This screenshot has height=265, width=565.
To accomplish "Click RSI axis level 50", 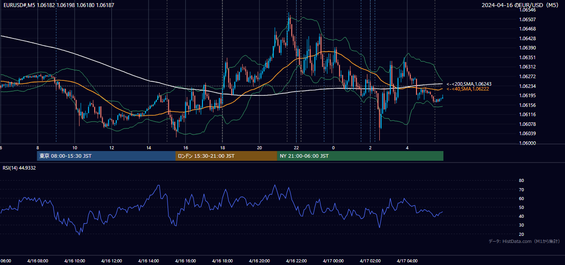I will [521, 208].
